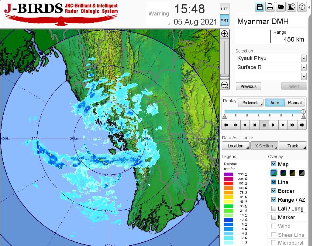Switch replay mode to Manual

[294, 103]
